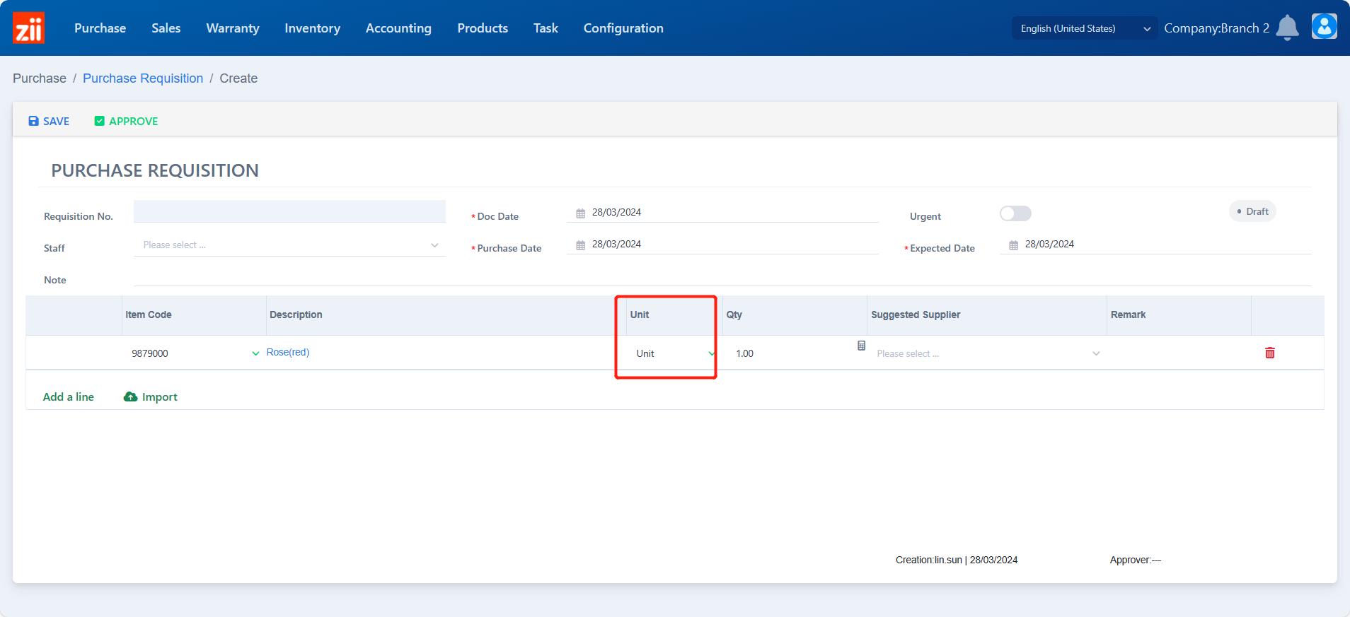Click the Doc Date 28/03/2024 field
This screenshot has width=1350, height=617.
pyautogui.click(x=722, y=212)
